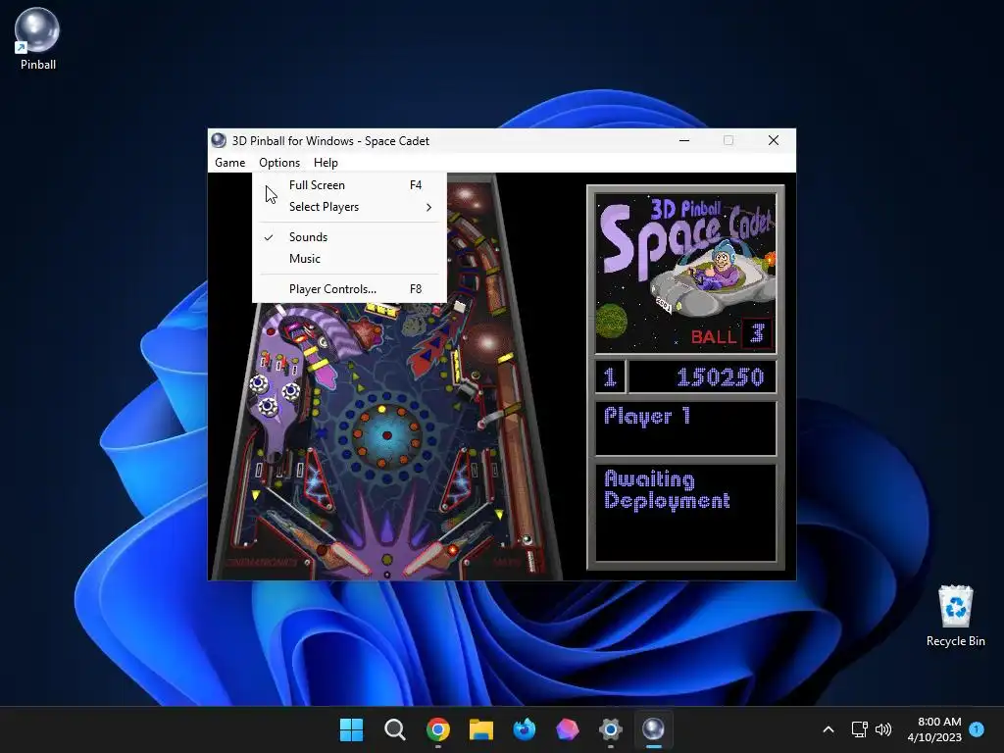
Task: Minimize the 3D Pinball window
Action: click(x=684, y=140)
